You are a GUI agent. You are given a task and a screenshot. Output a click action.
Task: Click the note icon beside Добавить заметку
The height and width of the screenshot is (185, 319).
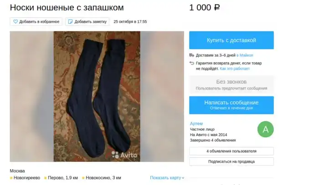coord(70,21)
